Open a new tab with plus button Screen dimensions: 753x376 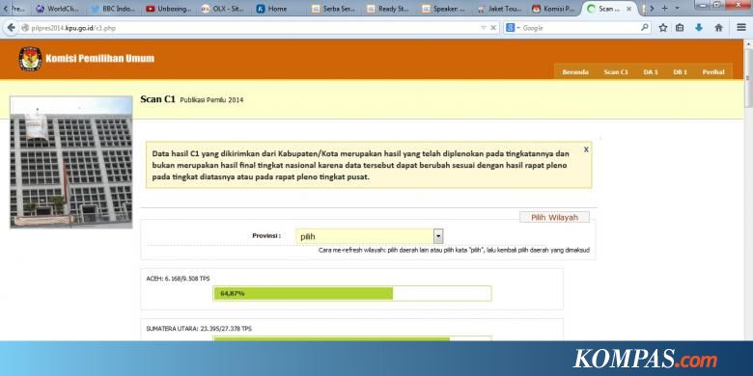tap(664, 8)
